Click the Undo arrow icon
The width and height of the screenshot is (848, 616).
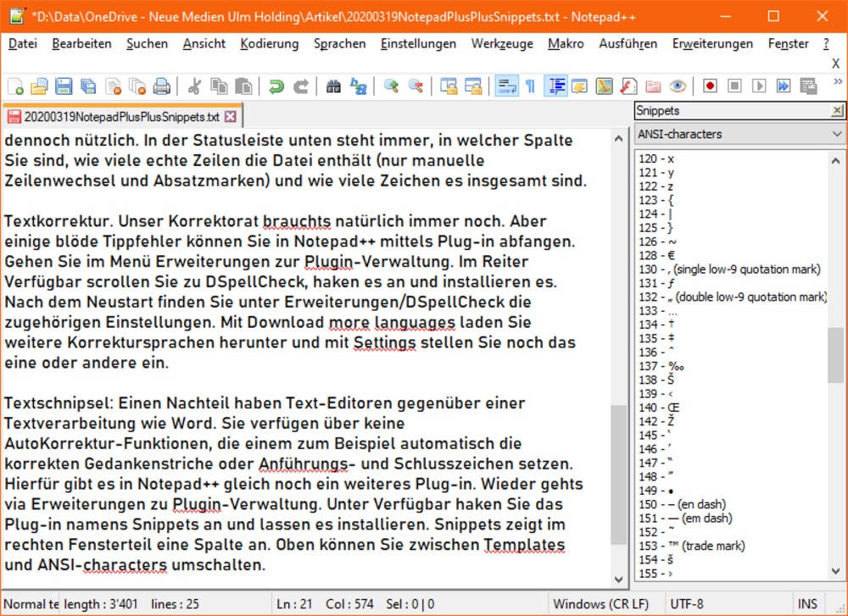276,86
